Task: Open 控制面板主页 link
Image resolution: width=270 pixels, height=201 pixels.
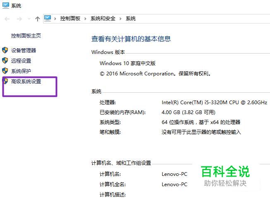Action: point(26,36)
